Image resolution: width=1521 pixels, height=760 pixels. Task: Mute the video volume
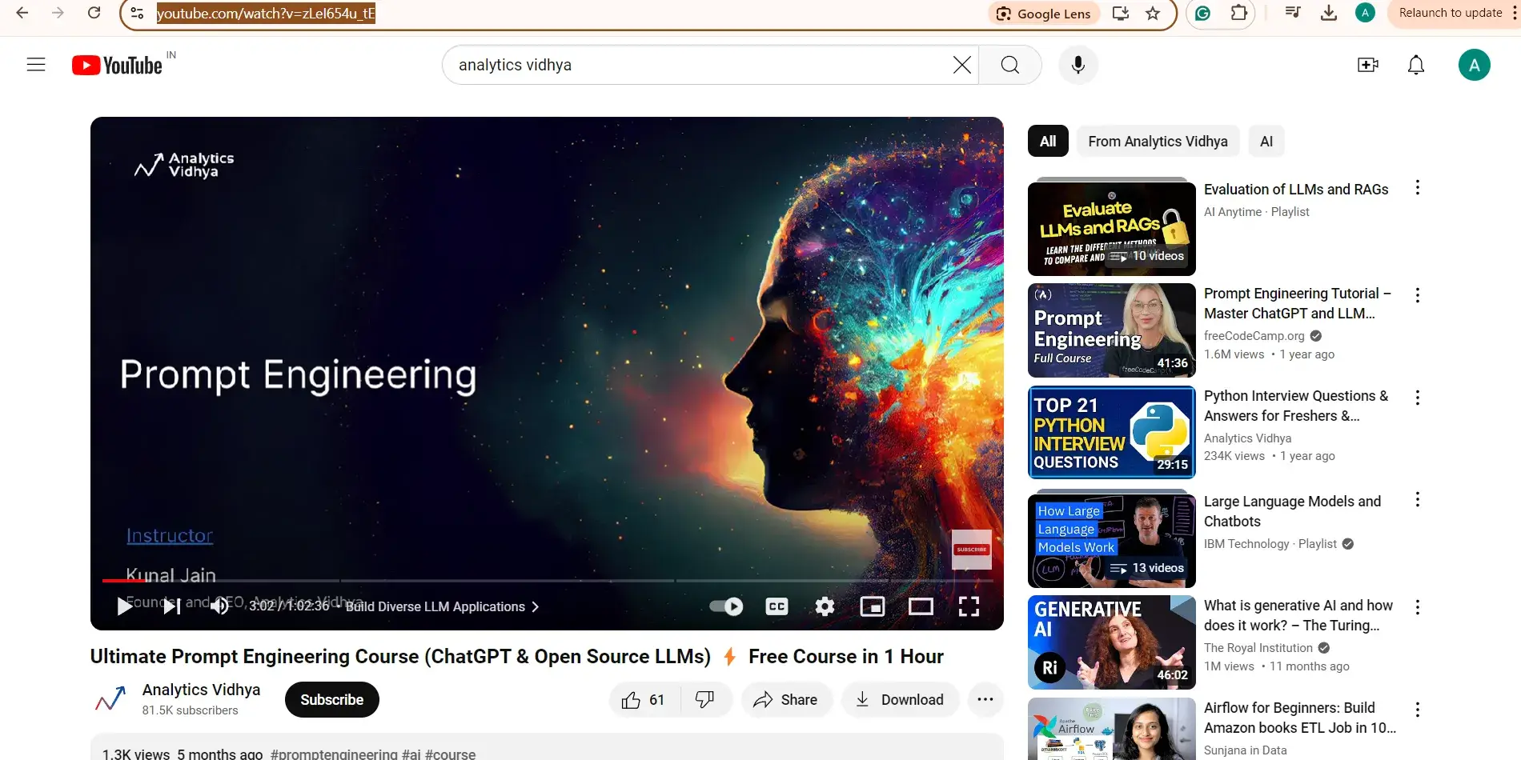(x=219, y=606)
